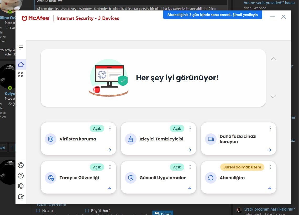Click the Düzelt button in forum page
This screenshot has height=215, width=299.
(163, 213)
